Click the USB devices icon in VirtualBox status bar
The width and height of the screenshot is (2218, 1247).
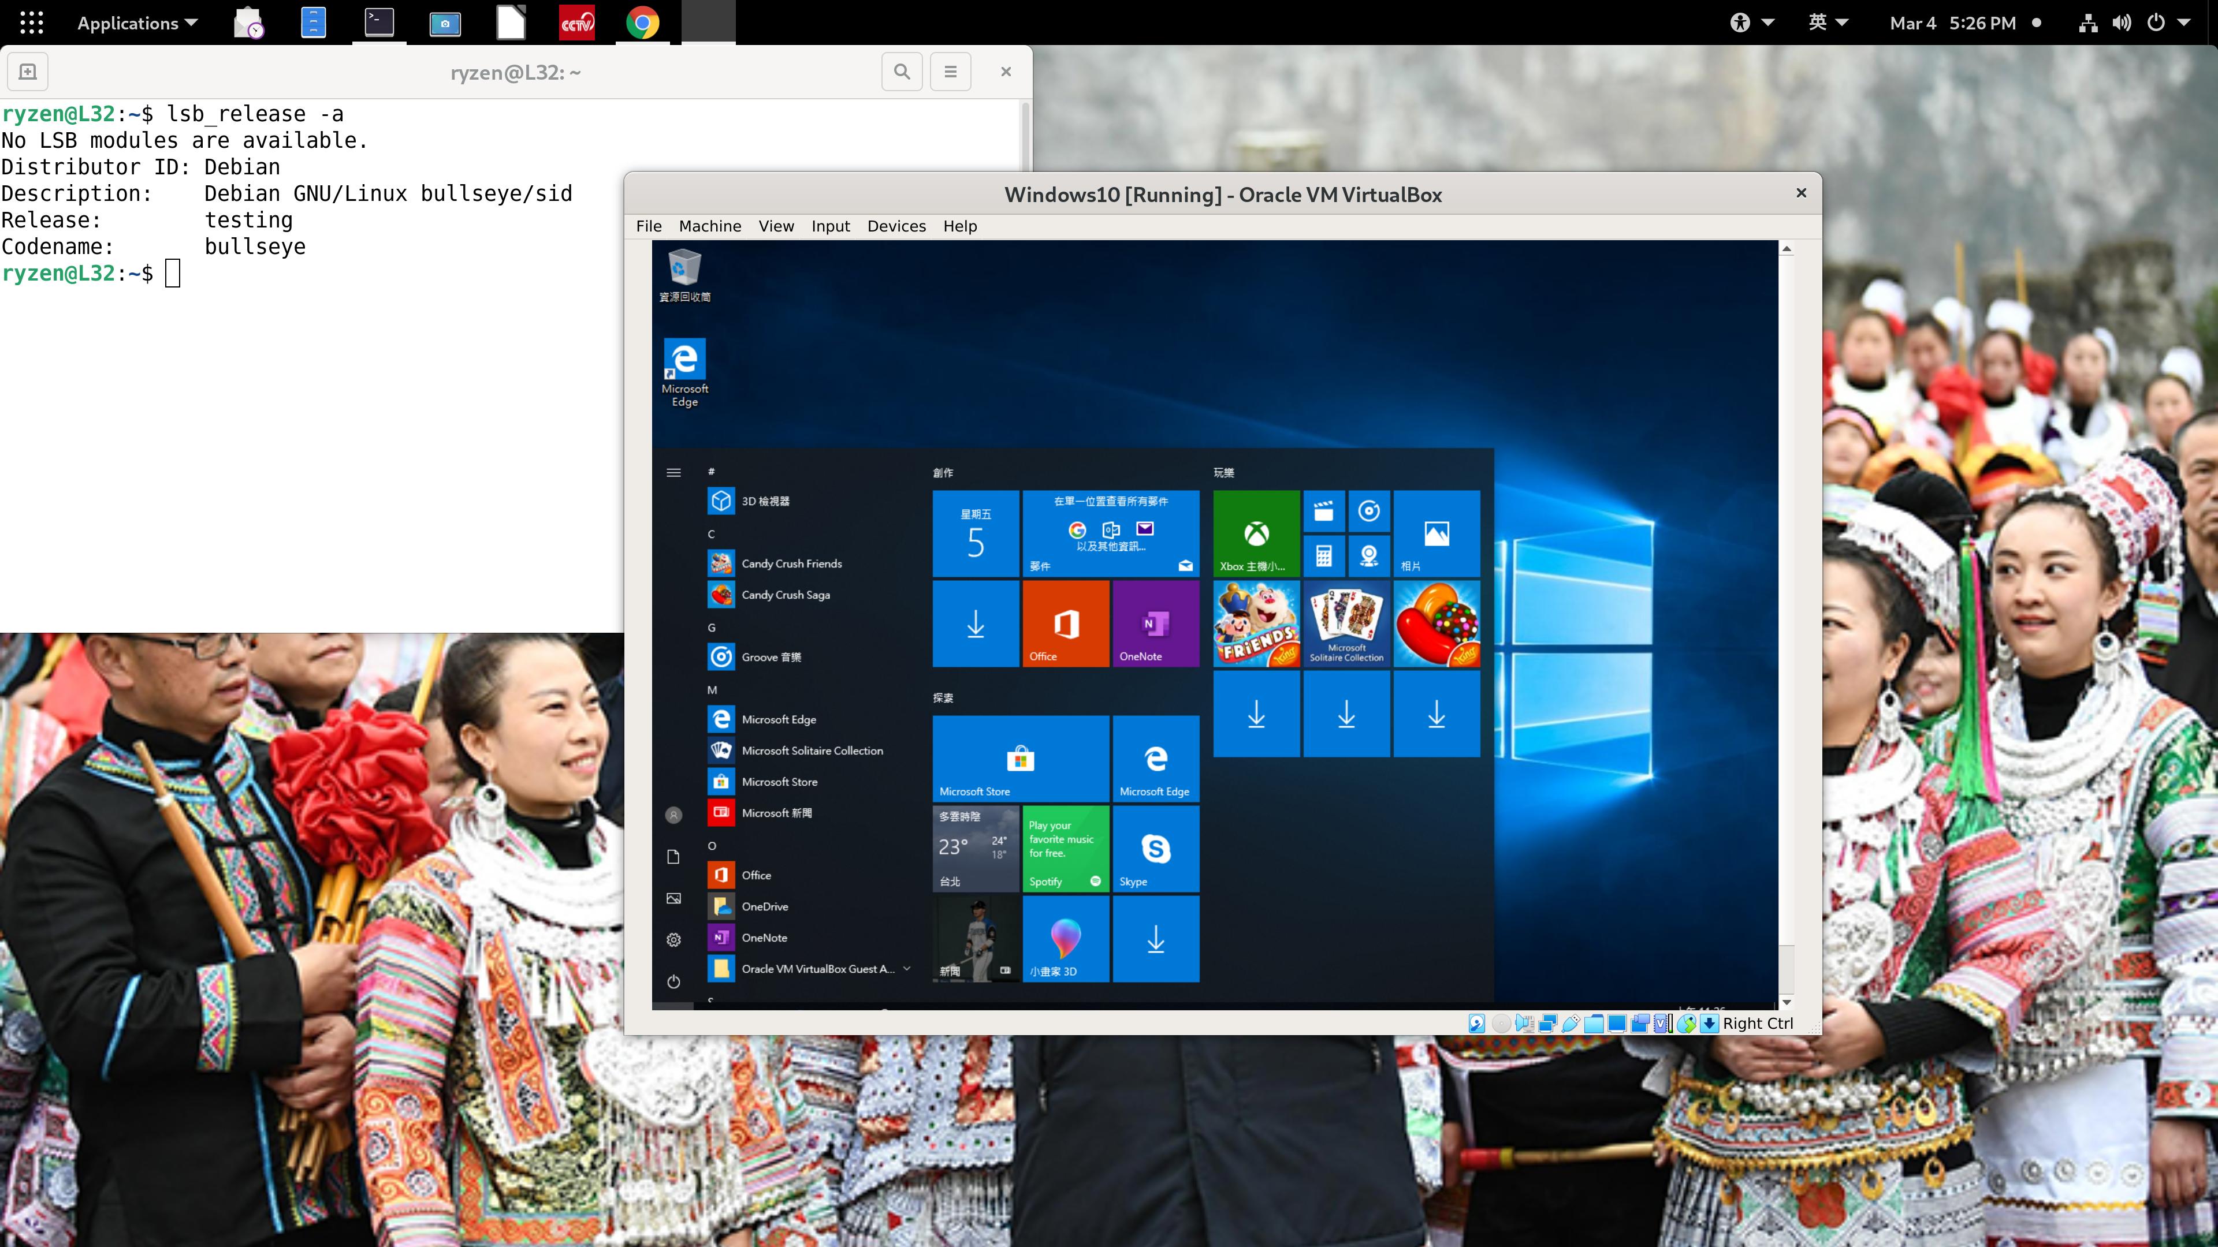[1571, 1023]
